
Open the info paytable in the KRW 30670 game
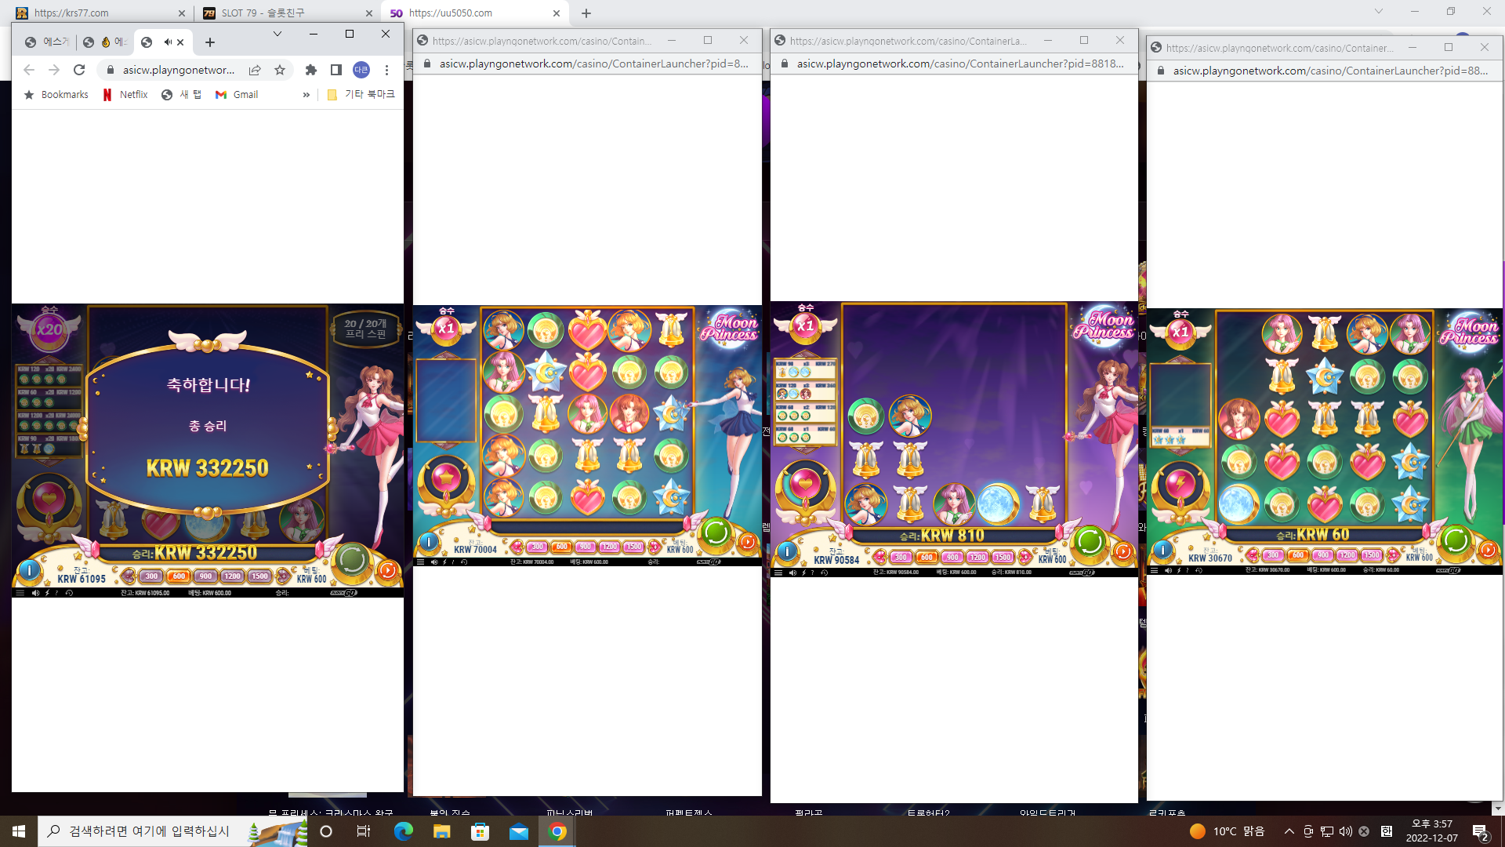tap(1162, 550)
